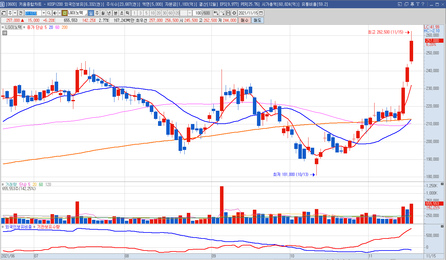Click the line chart tools icon
The height and width of the screenshot is (260, 446).
(222, 13)
